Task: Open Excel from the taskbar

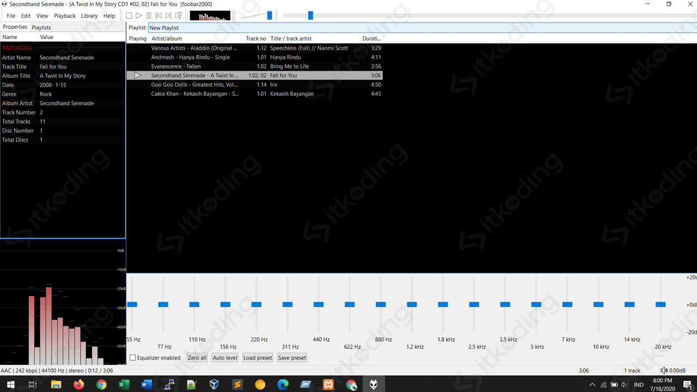Action: 124,385
